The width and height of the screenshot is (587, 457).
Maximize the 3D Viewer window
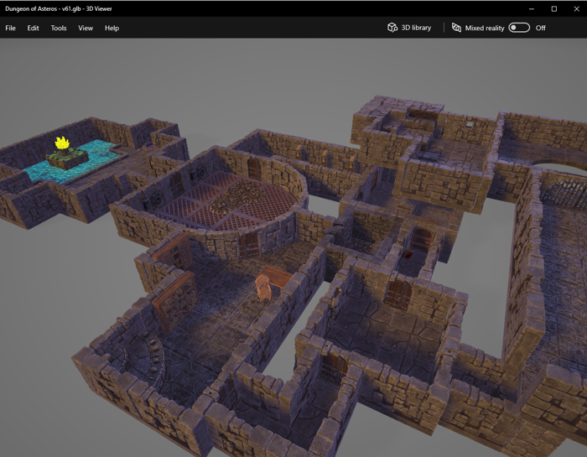554,8
